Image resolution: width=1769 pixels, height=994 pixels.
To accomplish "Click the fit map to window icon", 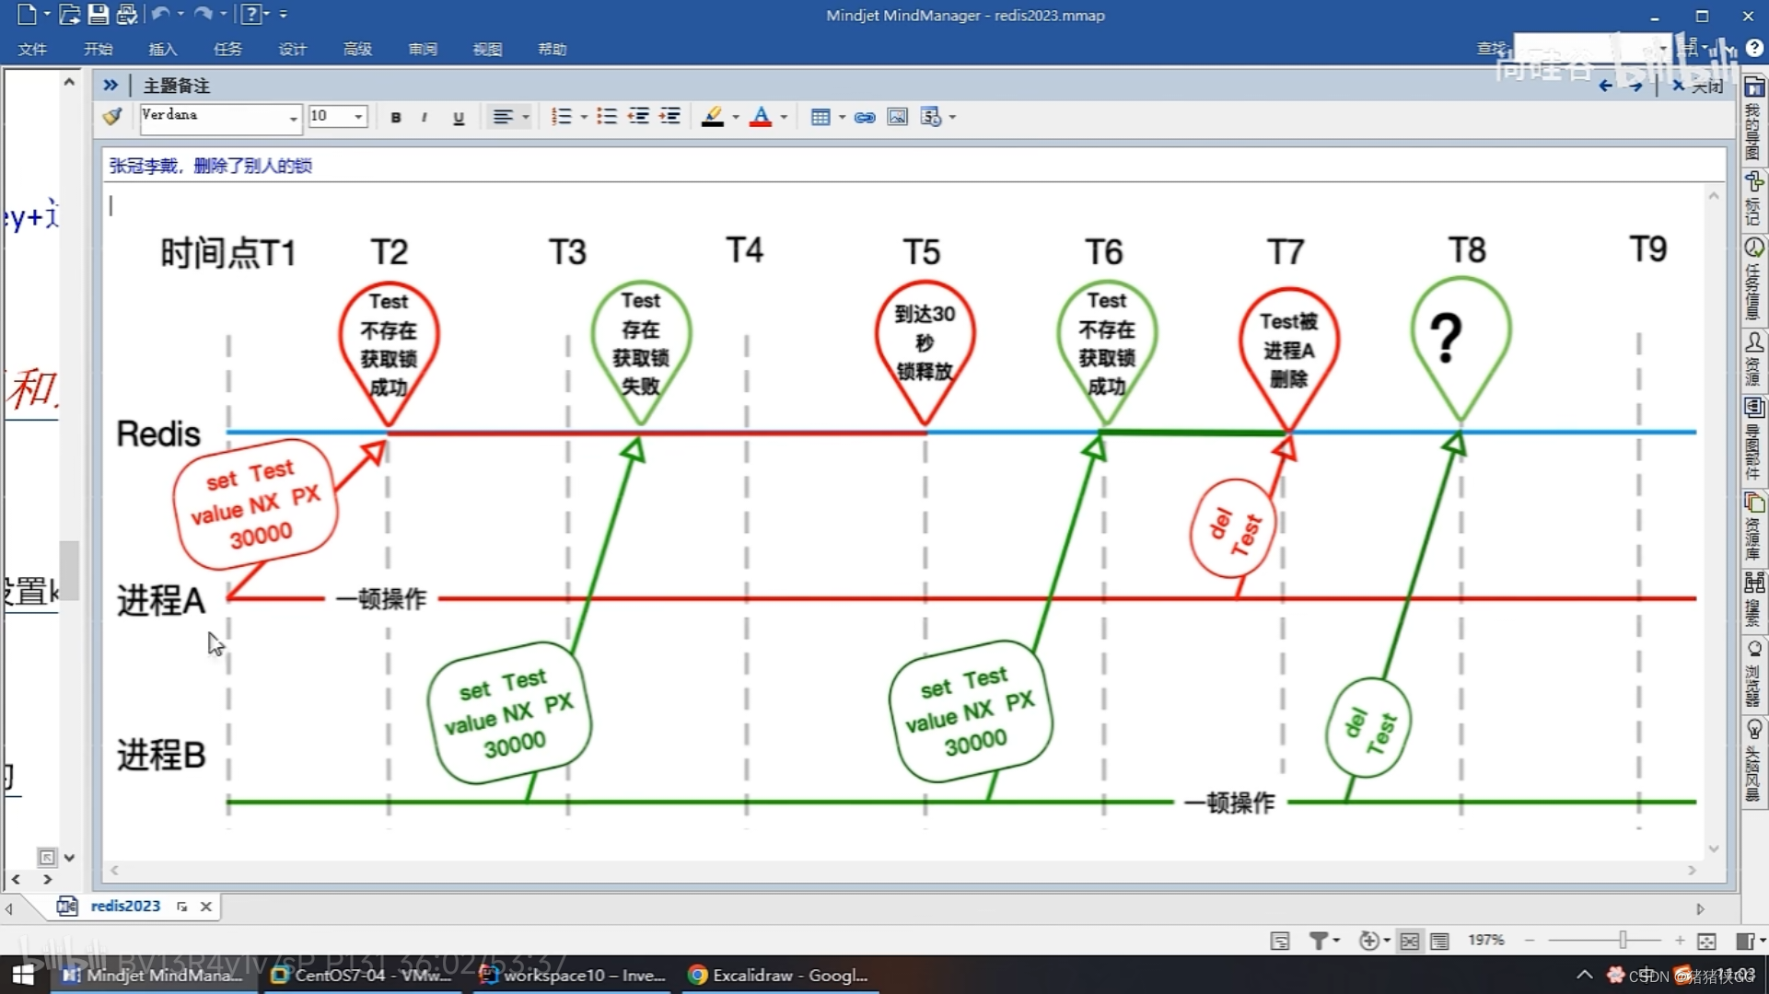I will 1706,941.
